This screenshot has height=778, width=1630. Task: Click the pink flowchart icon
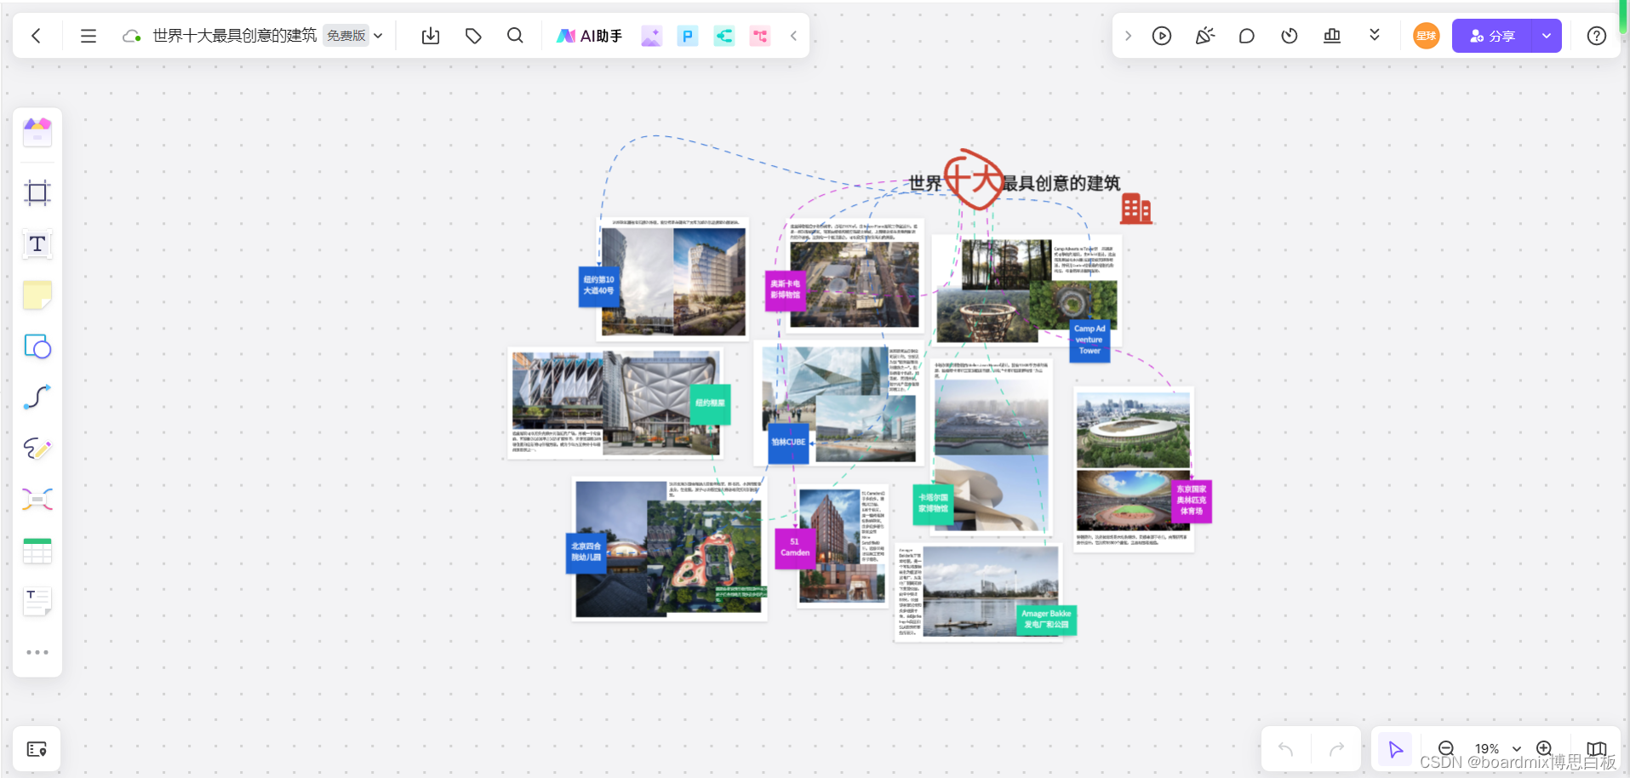760,36
